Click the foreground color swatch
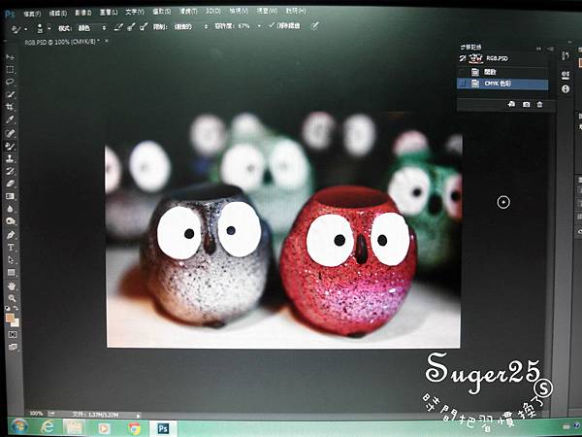 point(9,317)
